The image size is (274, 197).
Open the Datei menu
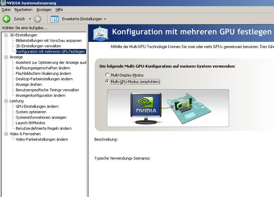pyautogui.click(x=6, y=10)
